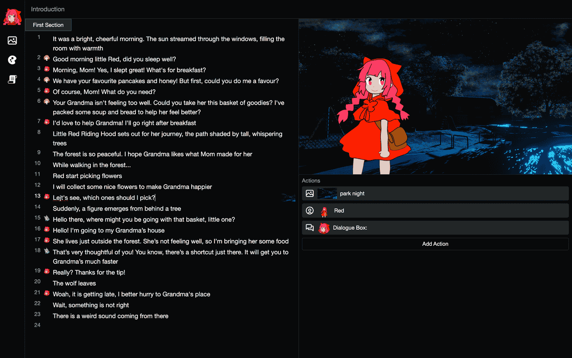Open the palette theme sidebar icon
Image resolution: width=572 pixels, height=358 pixels.
point(12,60)
